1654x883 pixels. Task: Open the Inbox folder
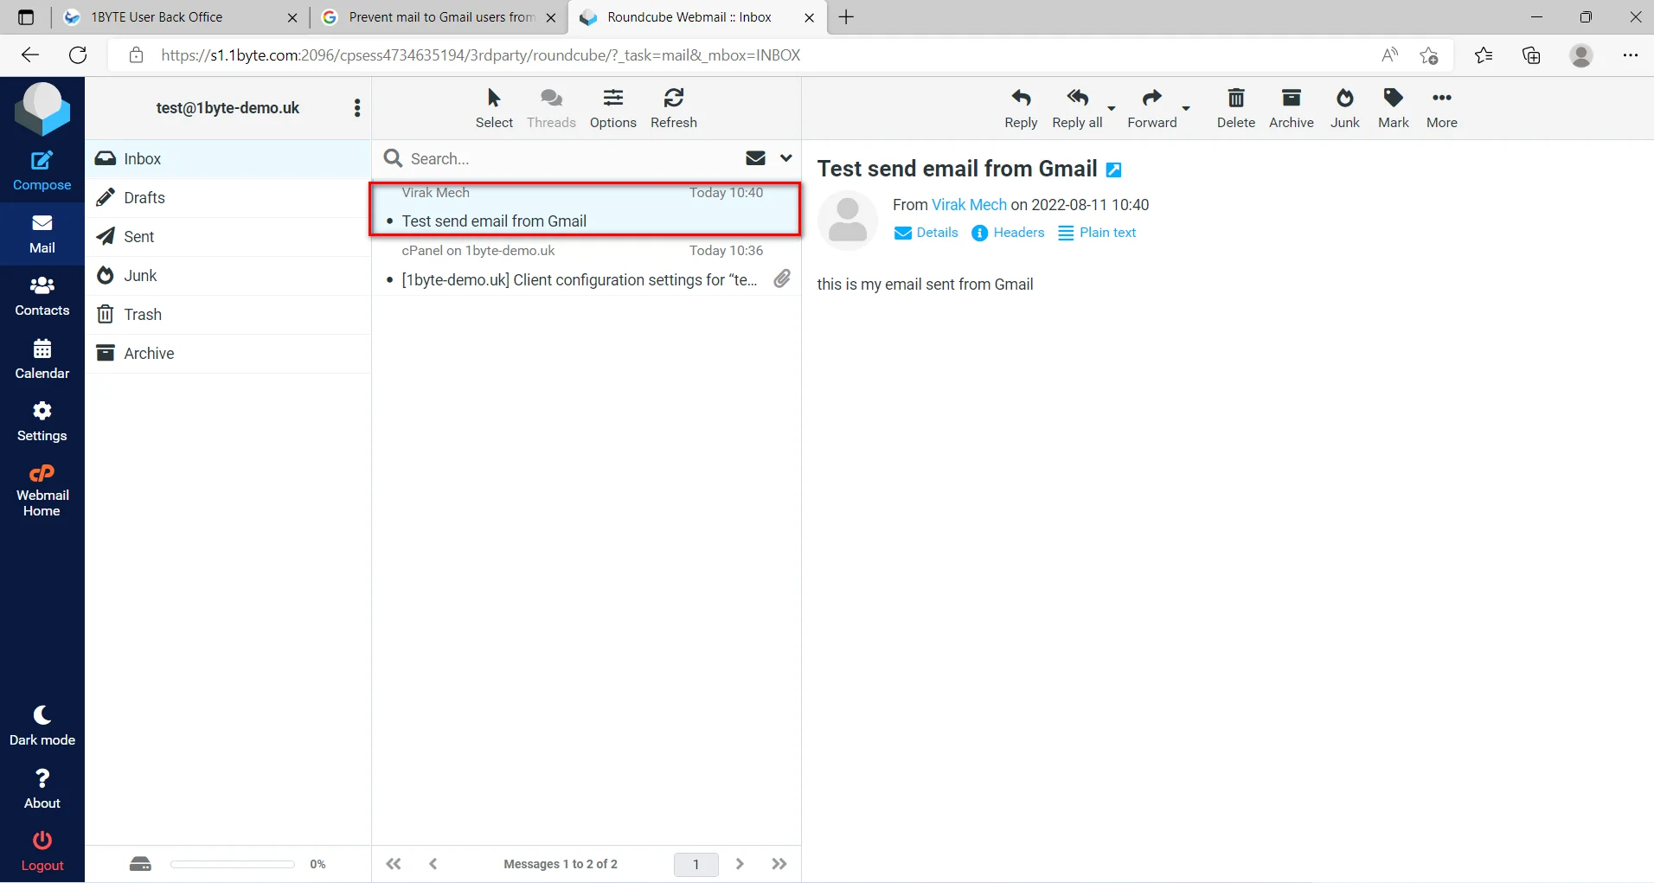click(x=228, y=159)
